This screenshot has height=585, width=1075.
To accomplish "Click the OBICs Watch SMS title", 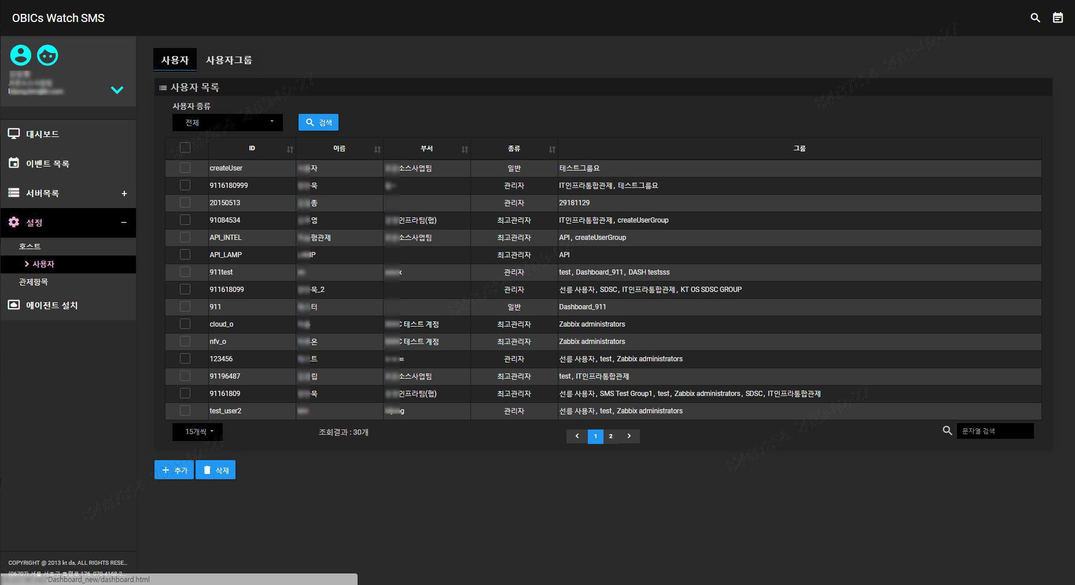I will tap(58, 18).
